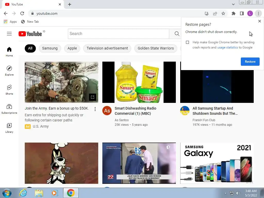Image resolution: width=264 pixels, height=198 pixels.
Task: Open the usage statistics link
Action: 227,47
